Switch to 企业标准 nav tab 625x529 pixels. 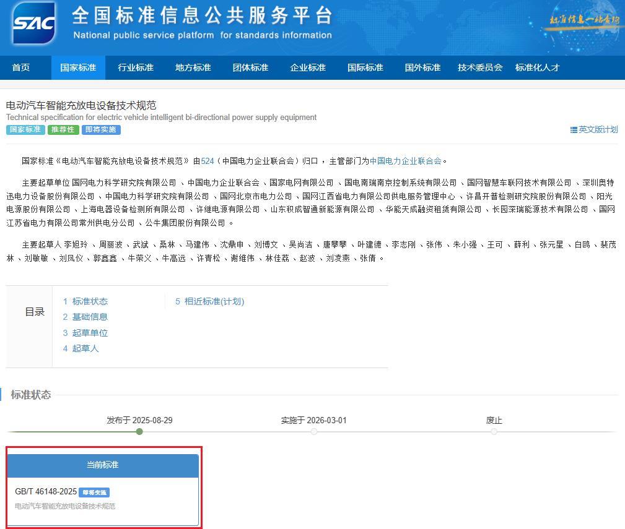tap(308, 67)
